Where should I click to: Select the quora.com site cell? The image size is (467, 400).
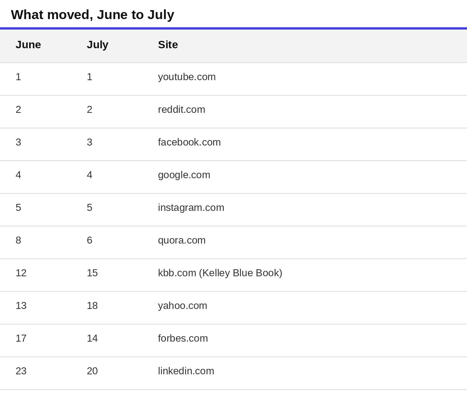(182, 240)
